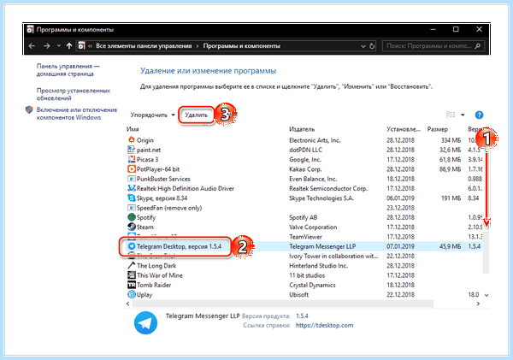
Task: Click the view layout icon
Action: (x=451, y=115)
